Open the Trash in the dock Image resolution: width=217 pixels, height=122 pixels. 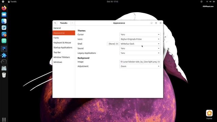click(4, 75)
